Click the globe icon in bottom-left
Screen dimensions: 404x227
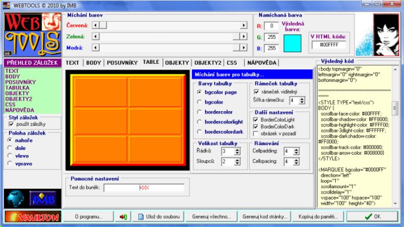(14, 199)
